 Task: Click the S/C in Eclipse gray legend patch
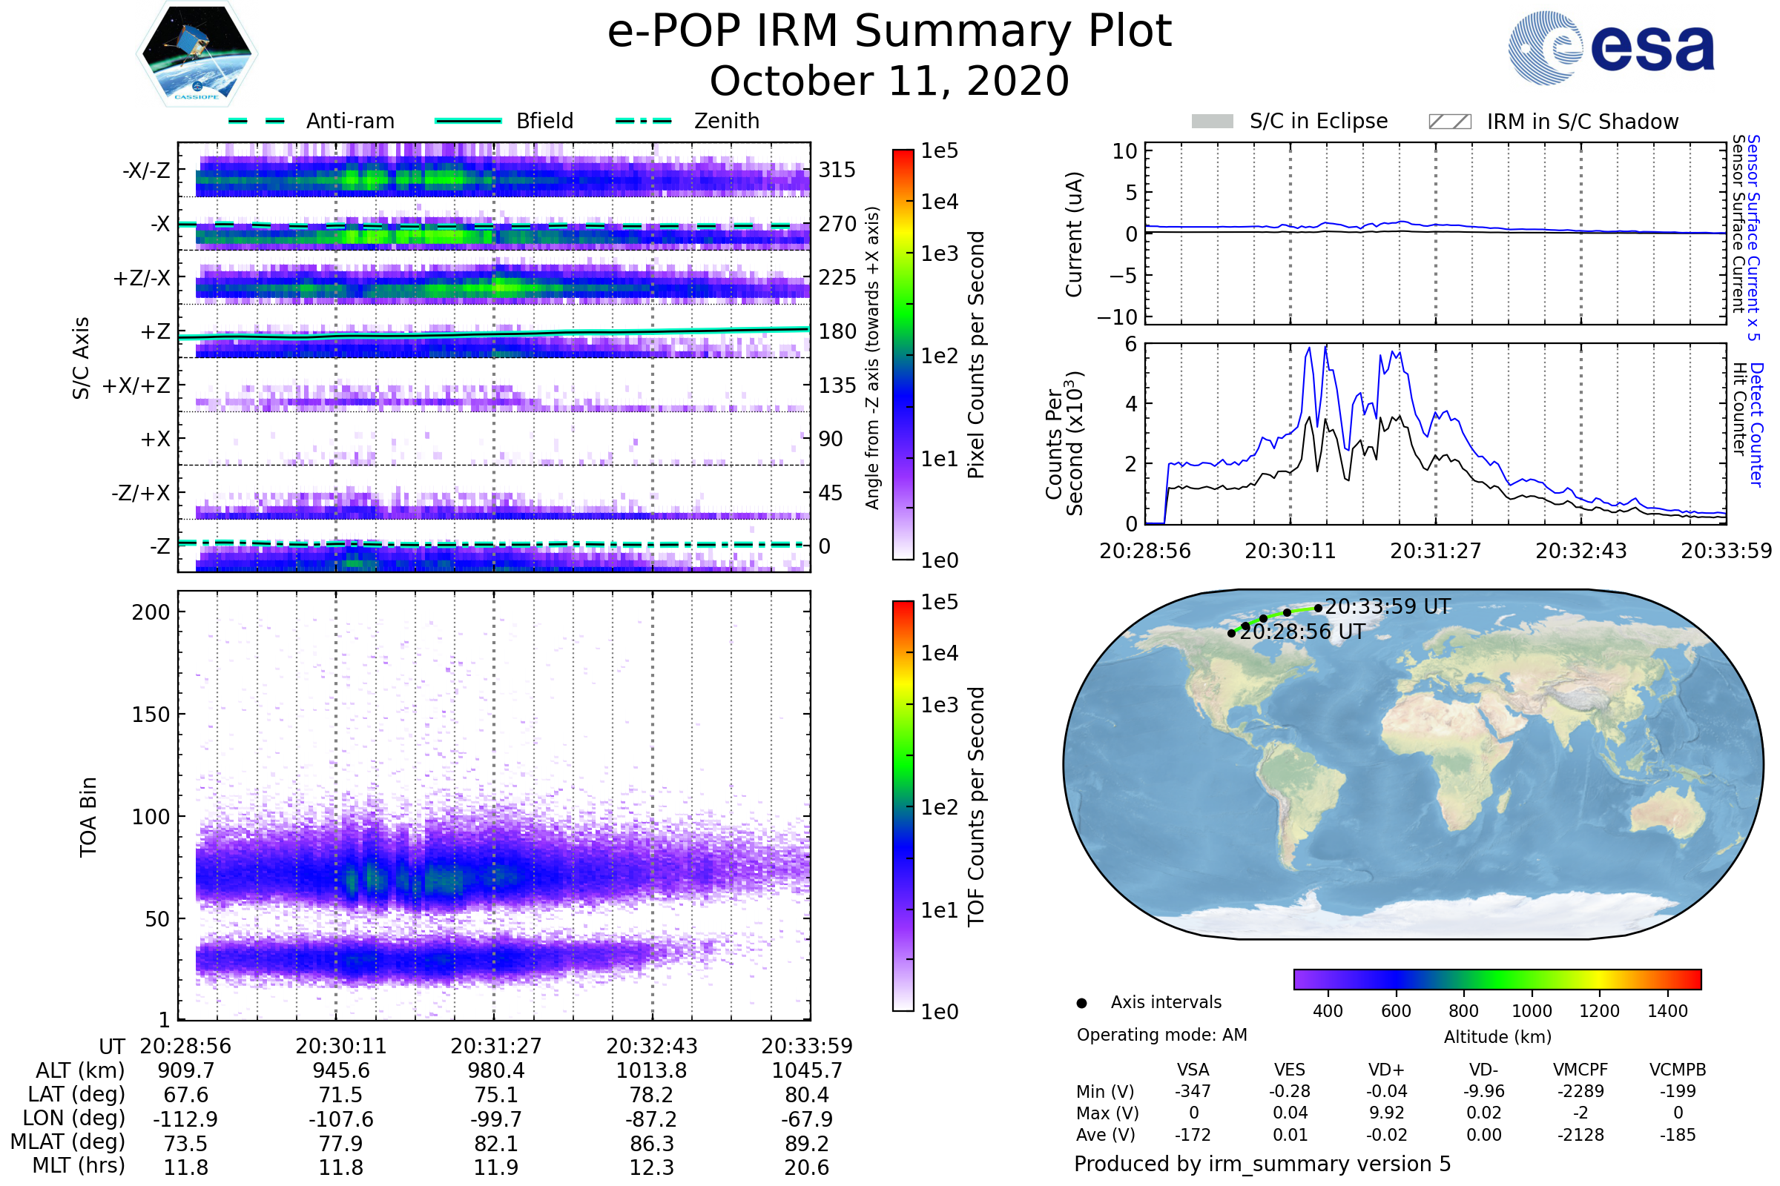coord(1212,122)
